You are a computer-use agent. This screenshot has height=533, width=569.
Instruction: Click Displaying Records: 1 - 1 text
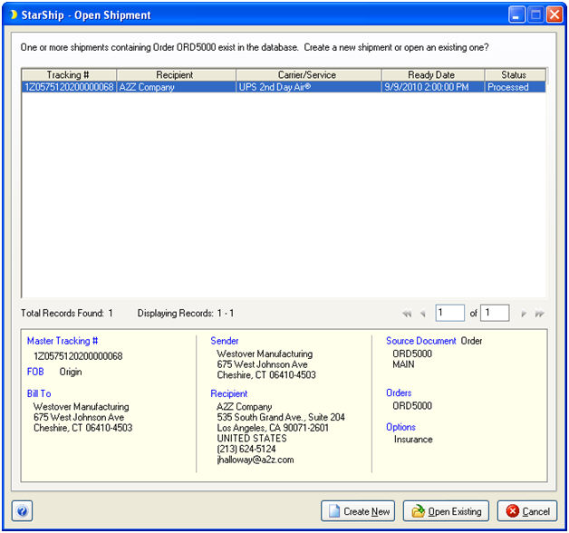tap(186, 313)
